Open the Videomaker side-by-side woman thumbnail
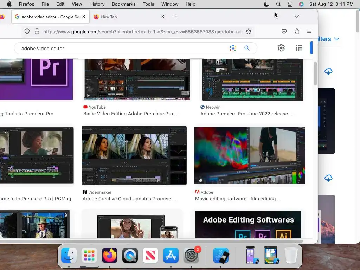The height and width of the screenshot is (270, 360). point(134,155)
